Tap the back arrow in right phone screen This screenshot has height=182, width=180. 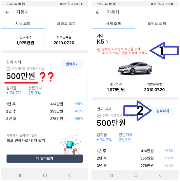98,12
